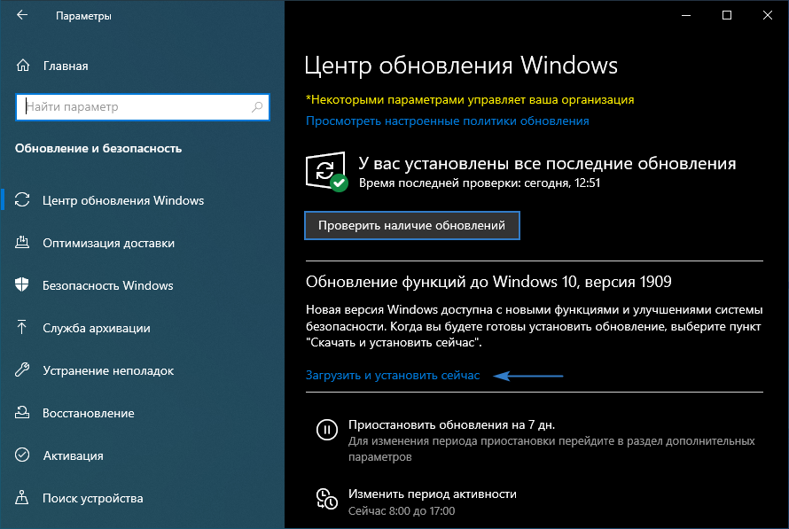The image size is (789, 529).
Task: Click Изменить период активности option
Action: (x=433, y=494)
